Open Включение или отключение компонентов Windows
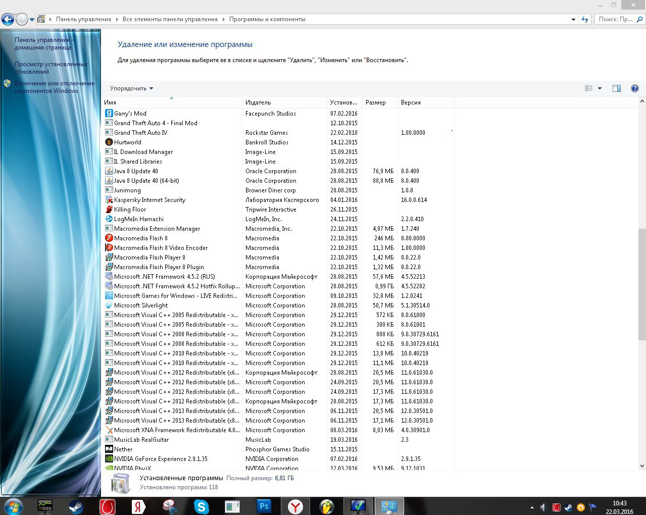This screenshot has height=515, width=646. pos(55,87)
